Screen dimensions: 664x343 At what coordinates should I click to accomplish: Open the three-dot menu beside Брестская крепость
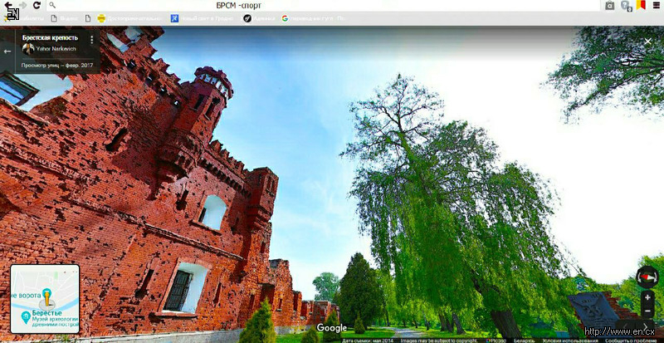[x=91, y=39]
